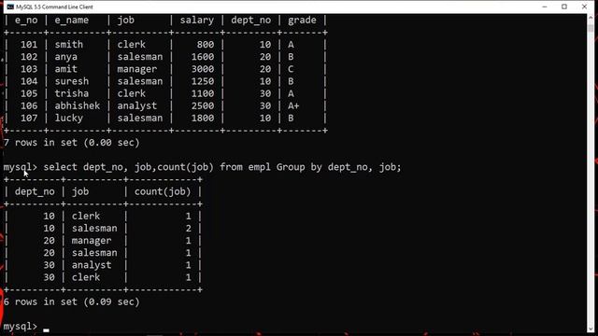Click the grade 'C' cell
Viewport: 598px width, 336px height.
tap(291, 69)
